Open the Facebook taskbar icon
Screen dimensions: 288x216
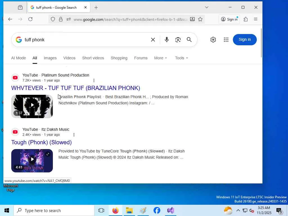[157, 210]
